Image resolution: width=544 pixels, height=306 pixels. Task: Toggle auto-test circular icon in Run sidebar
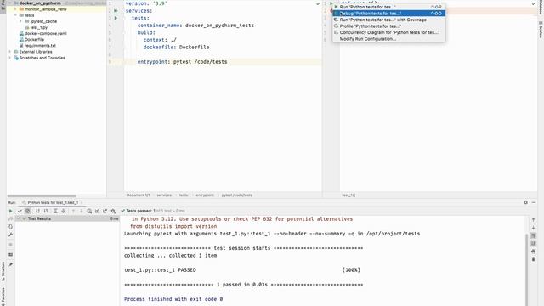click(10, 227)
